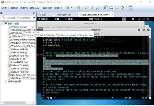Viewport: 154px width, 106px height.
Task: Click the console view toolbar icon
Action: [x=130, y=8]
